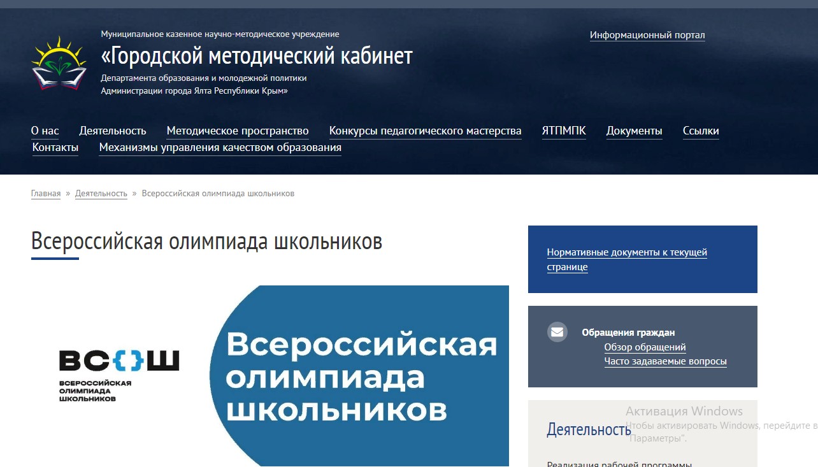Open the О нас menu
This screenshot has height=467, width=818.
point(45,131)
